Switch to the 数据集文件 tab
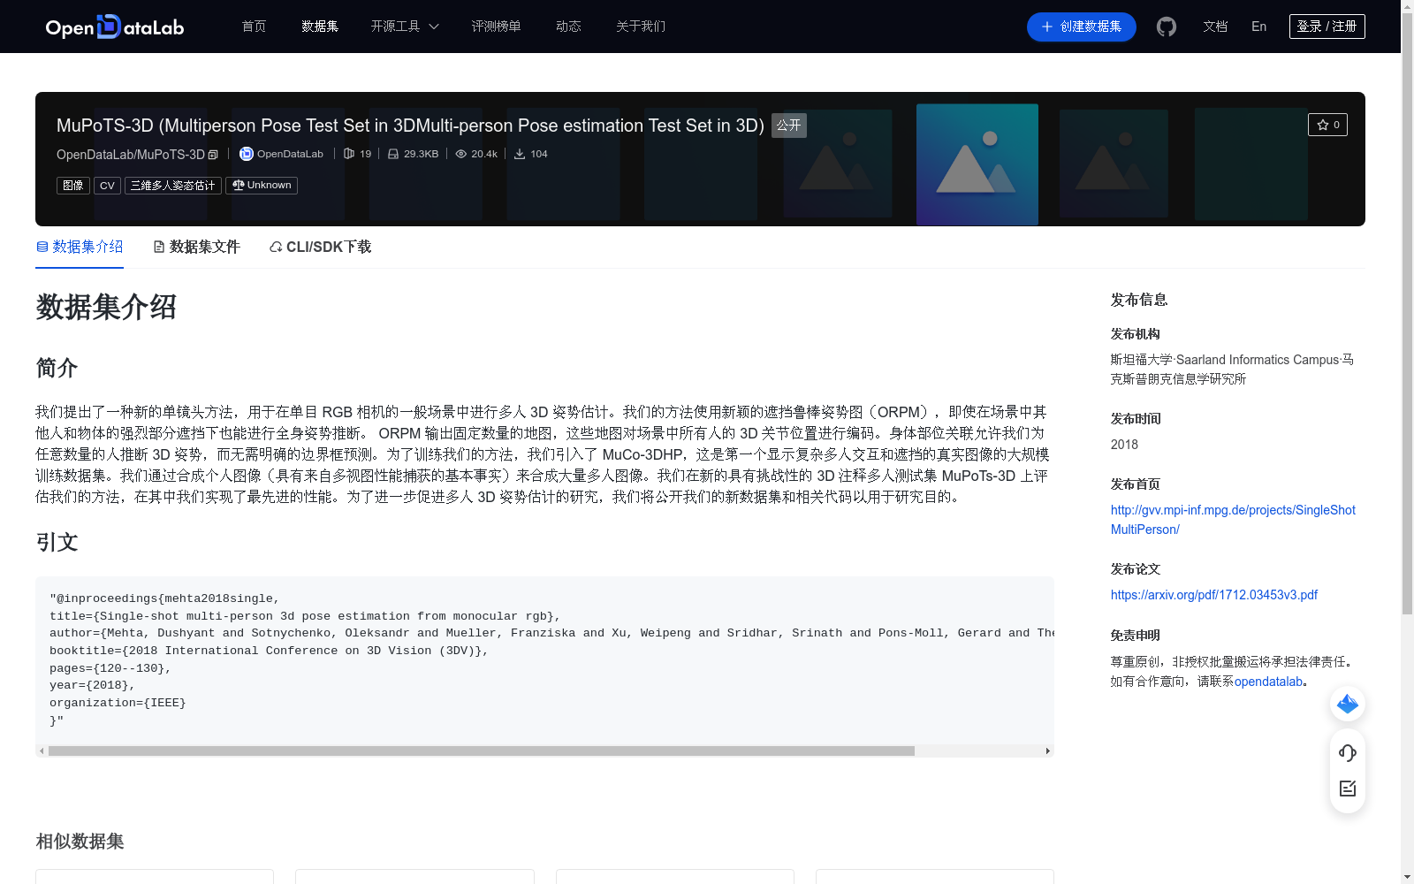Viewport: 1414px width, 884px height. (196, 247)
